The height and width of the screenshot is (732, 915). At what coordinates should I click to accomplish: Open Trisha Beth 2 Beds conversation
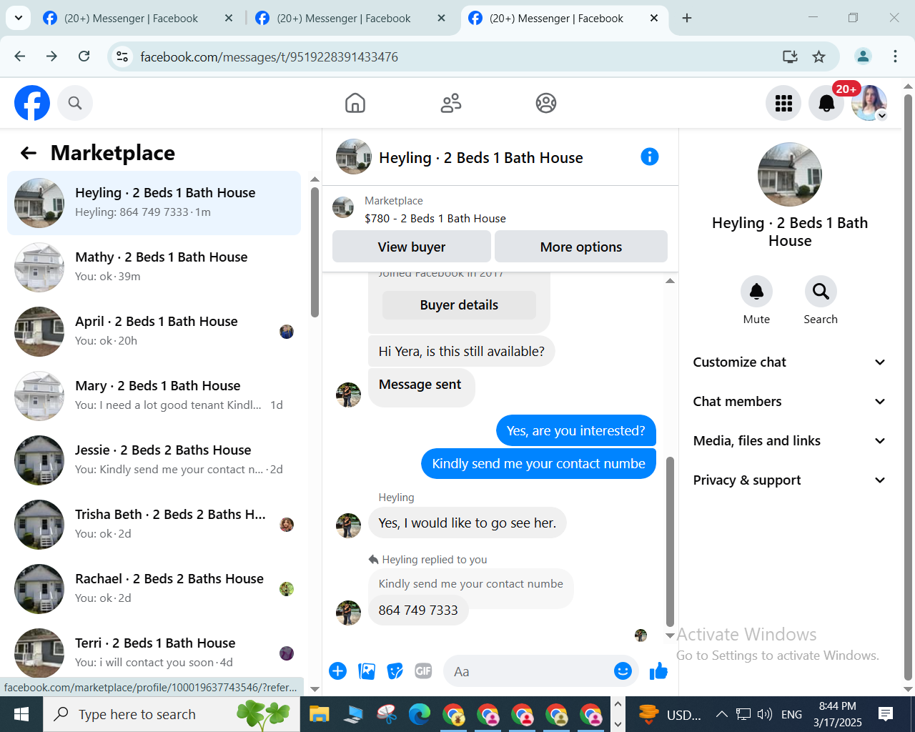[x=154, y=525]
